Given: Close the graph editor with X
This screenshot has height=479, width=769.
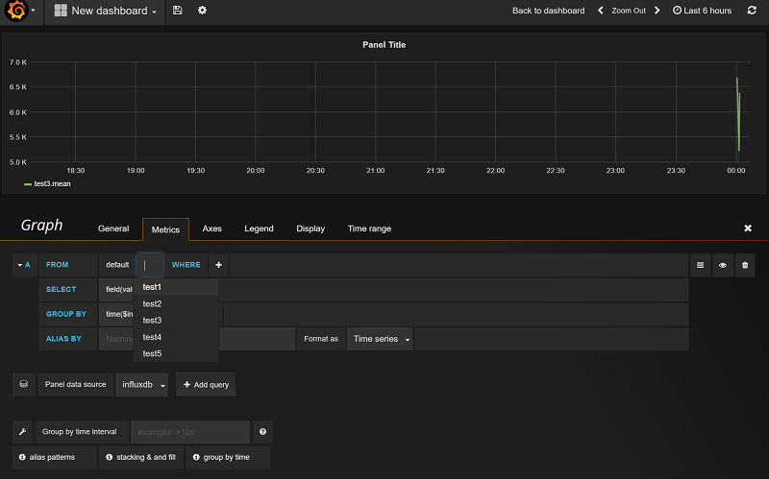Looking at the screenshot, I should [748, 228].
